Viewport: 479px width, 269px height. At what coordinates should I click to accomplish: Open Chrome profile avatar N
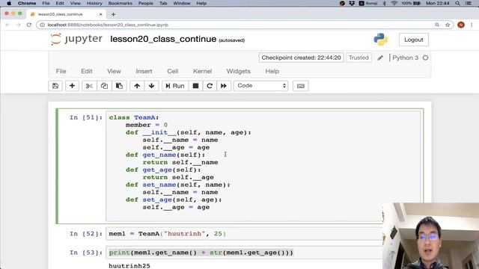tap(461, 25)
